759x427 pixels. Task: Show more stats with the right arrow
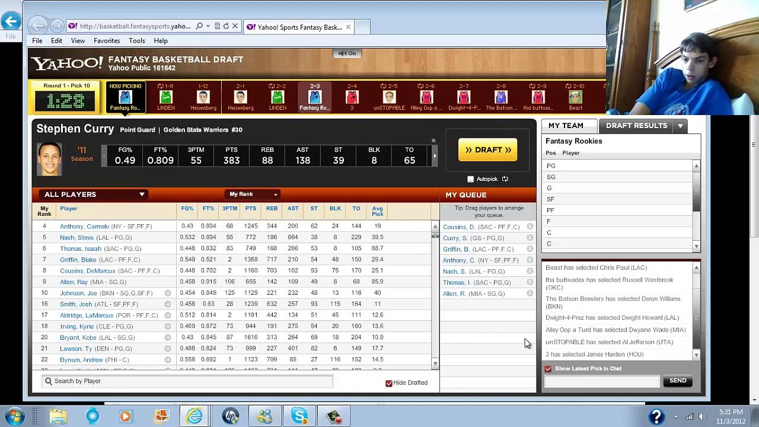click(x=435, y=156)
